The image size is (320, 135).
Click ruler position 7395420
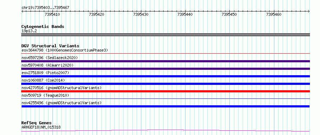[96, 14]
